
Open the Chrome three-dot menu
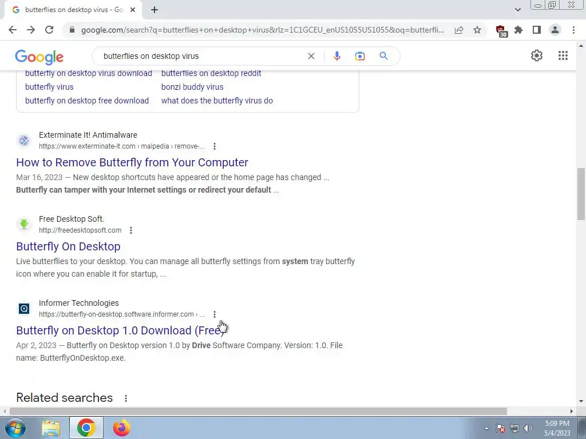pyautogui.click(x=573, y=30)
